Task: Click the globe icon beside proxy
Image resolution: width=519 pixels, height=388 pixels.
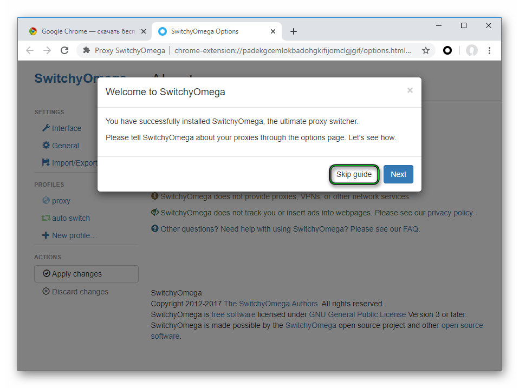Action: coord(46,200)
